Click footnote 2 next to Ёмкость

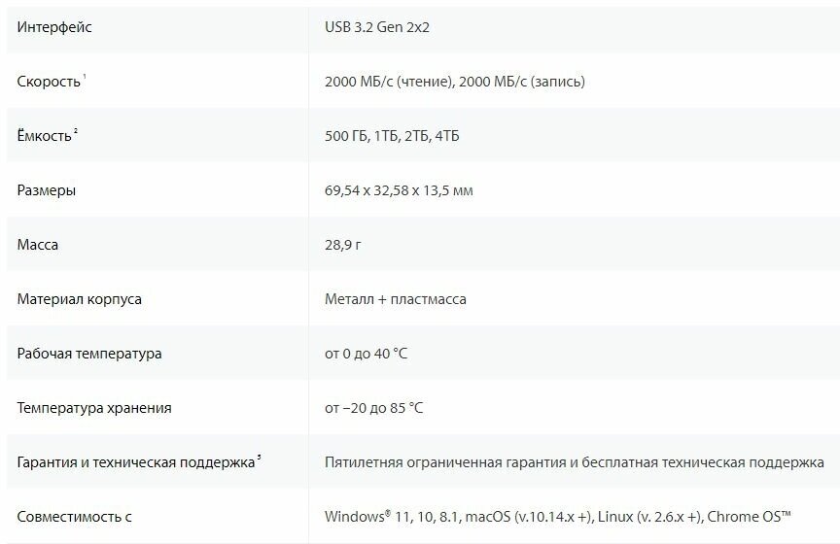click(x=76, y=131)
